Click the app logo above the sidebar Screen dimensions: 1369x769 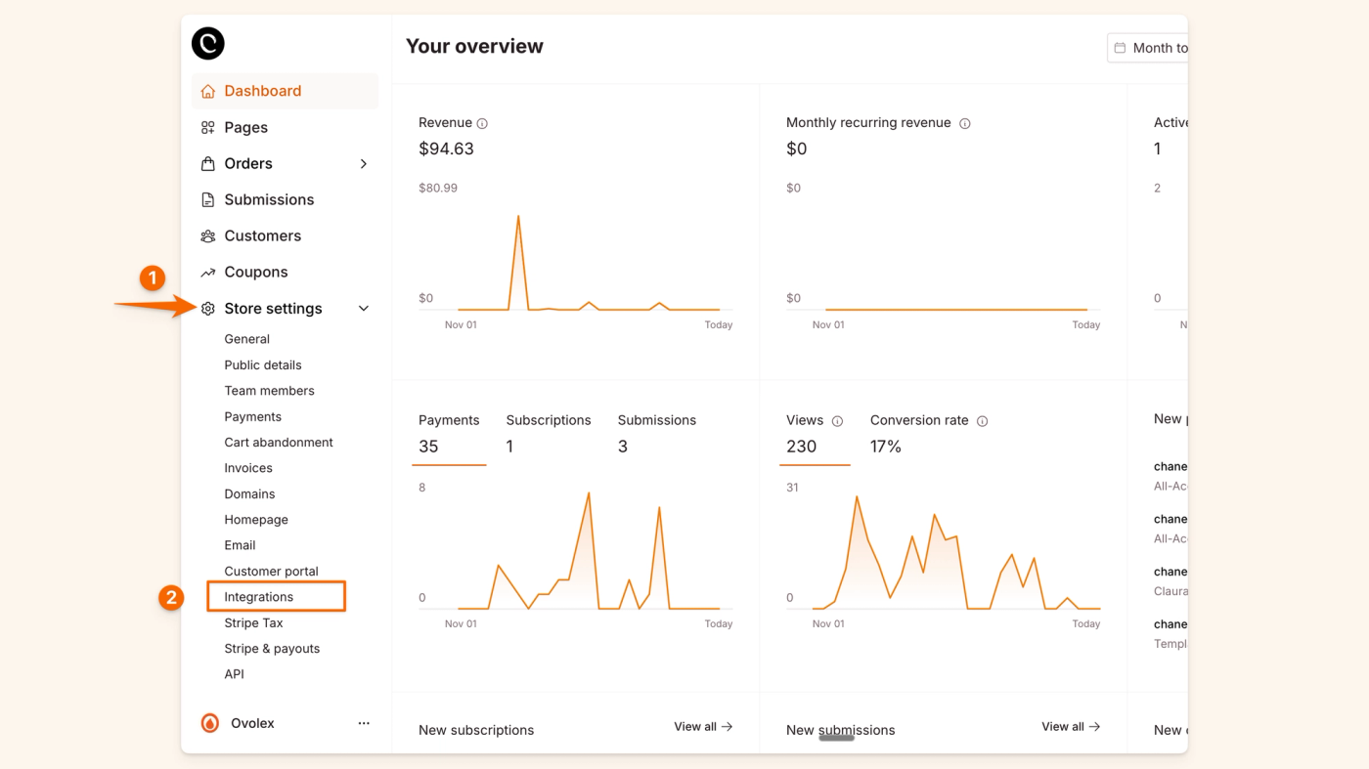pyautogui.click(x=207, y=43)
